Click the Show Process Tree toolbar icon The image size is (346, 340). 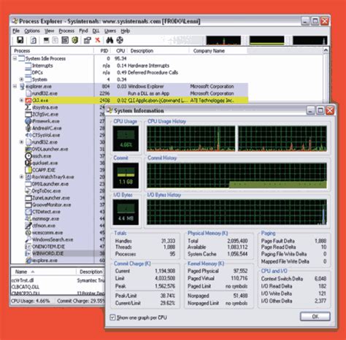pyautogui.click(x=55, y=40)
